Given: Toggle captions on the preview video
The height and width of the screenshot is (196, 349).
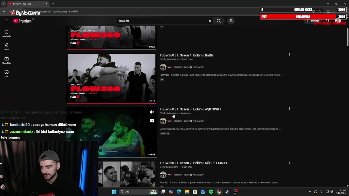Looking at the screenshot, I should (x=152, y=121).
